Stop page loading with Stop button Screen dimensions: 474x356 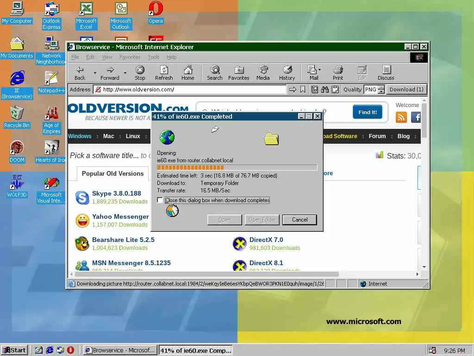click(140, 73)
